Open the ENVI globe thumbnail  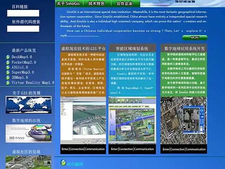point(29,133)
